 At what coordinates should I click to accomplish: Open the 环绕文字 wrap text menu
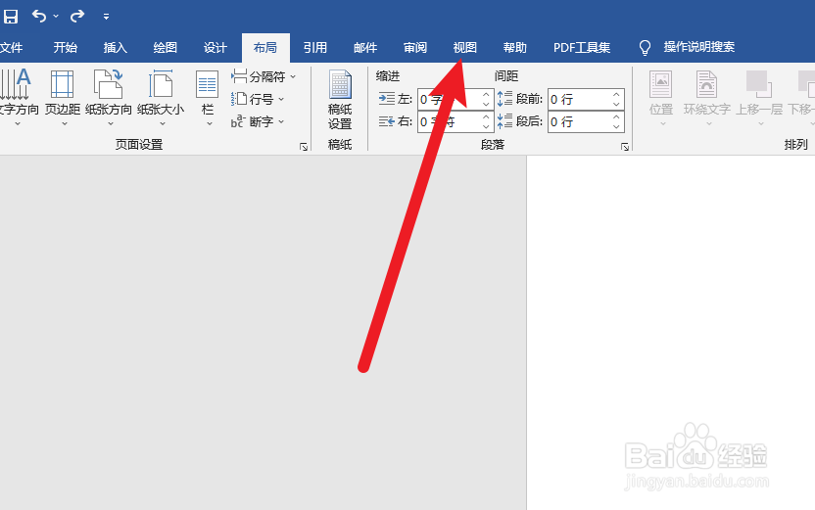click(x=707, y=98)
